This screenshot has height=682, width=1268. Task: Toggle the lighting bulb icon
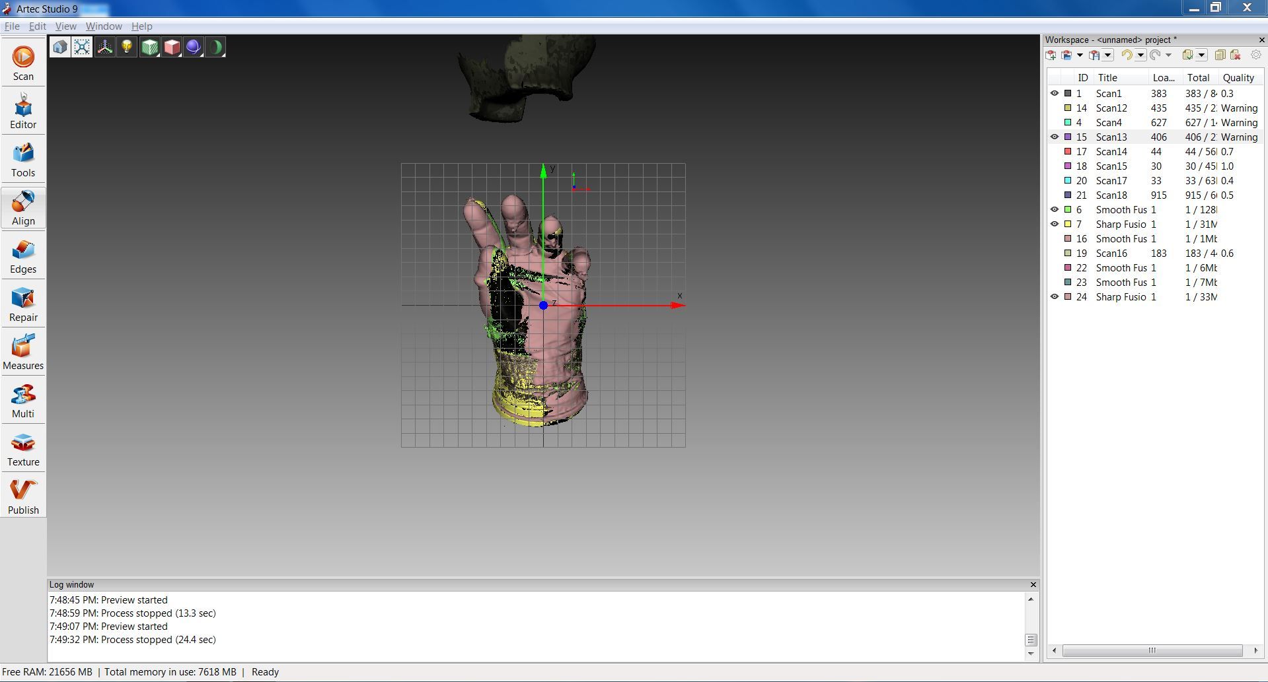click(x=126, y=47)
